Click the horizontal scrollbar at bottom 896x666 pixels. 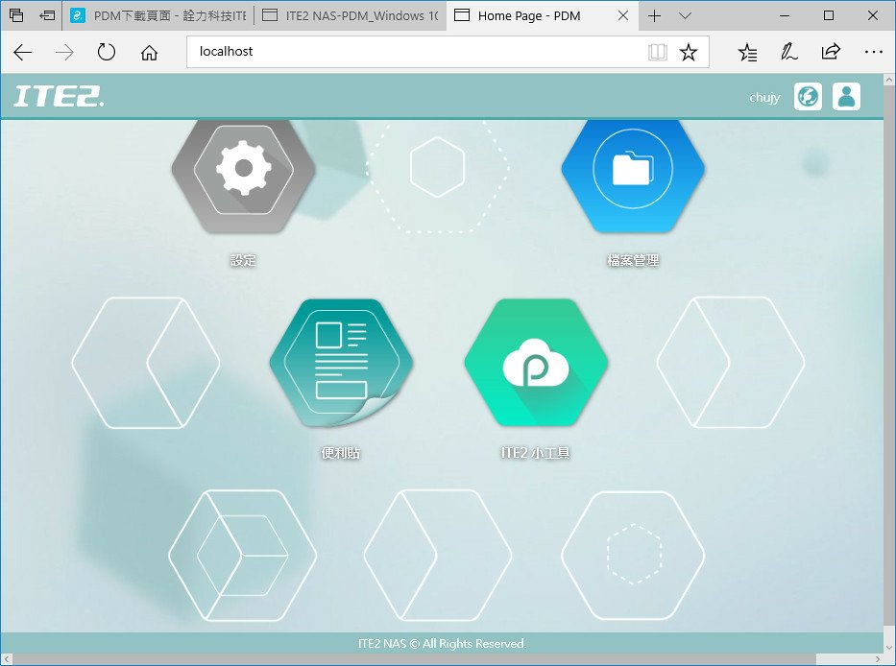414,659
